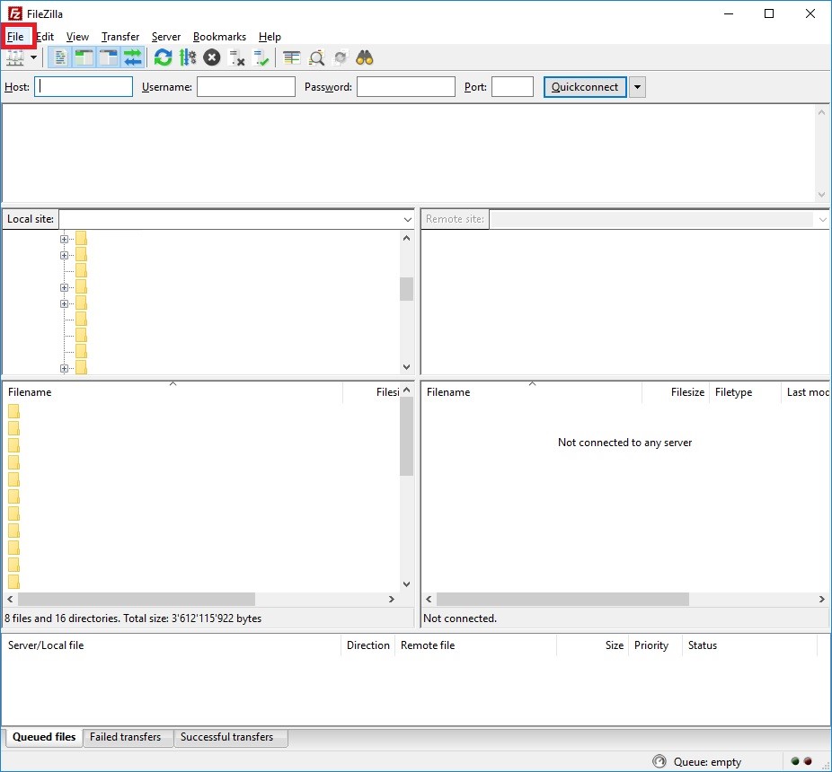Viewport: 832px width, 772px height.
Task: Search for files with the binoculars icon
Action: [x=365, y=57]
